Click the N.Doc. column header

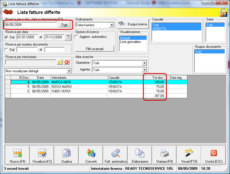pyautogui.click(x=20, y=78)
